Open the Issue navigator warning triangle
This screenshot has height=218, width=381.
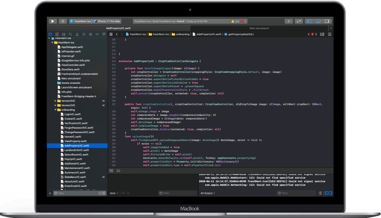77,34
